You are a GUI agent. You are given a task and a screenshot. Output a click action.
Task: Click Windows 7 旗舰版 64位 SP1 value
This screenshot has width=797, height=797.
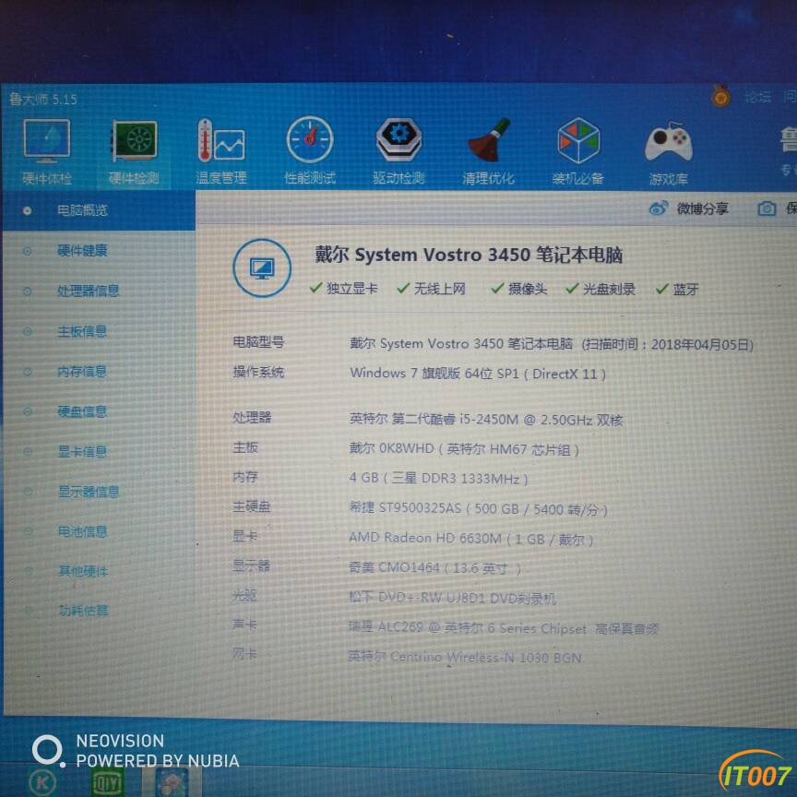[x=434, y=373]
